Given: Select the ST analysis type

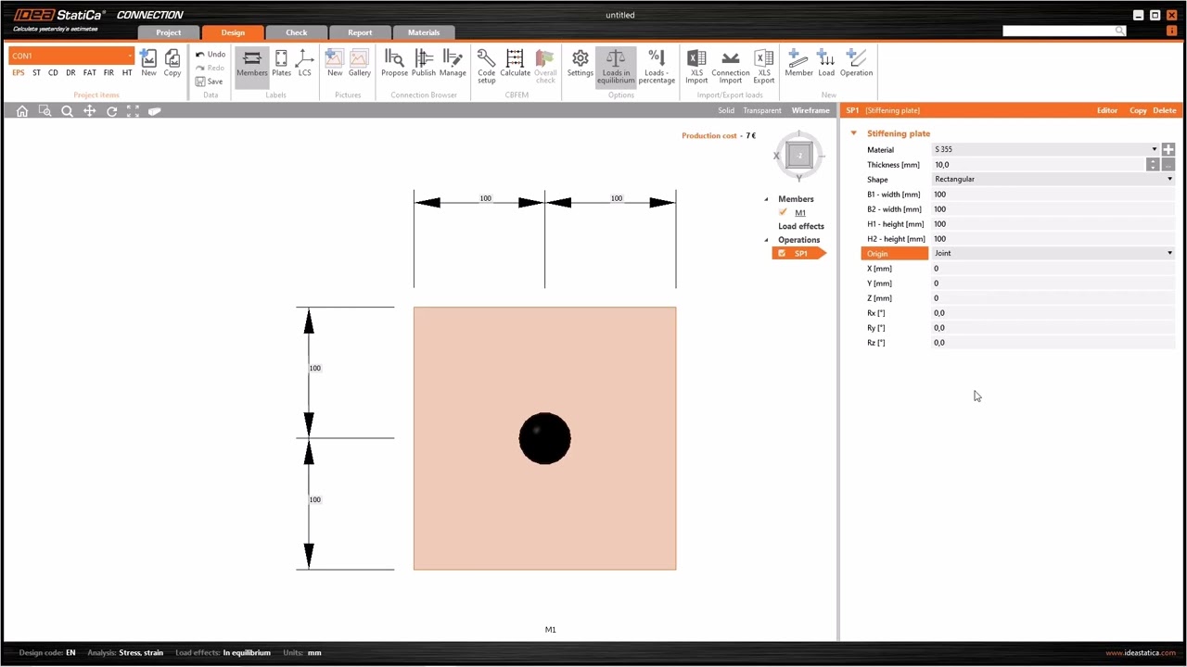Looking at the screenshot, I should [36, 72].
